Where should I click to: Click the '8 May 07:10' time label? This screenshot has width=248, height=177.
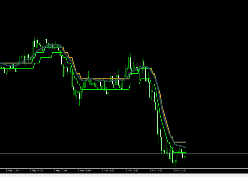coord(60,170)
